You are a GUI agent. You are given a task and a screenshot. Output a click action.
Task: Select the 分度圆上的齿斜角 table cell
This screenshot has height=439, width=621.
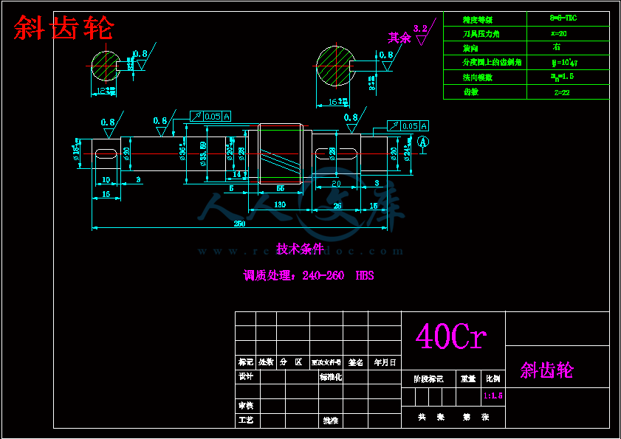point(484,63)
